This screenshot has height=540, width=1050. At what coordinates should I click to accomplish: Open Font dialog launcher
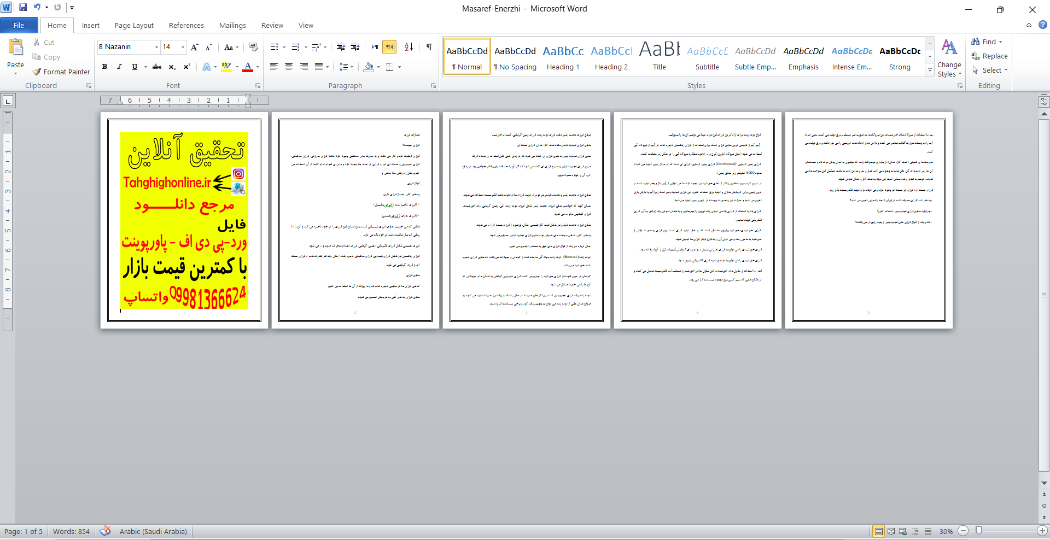pyautogui.click(x=258, y=86)
